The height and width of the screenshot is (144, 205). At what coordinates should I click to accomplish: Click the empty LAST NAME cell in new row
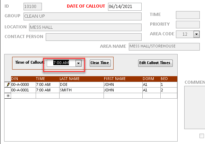[x=81, y=96]
